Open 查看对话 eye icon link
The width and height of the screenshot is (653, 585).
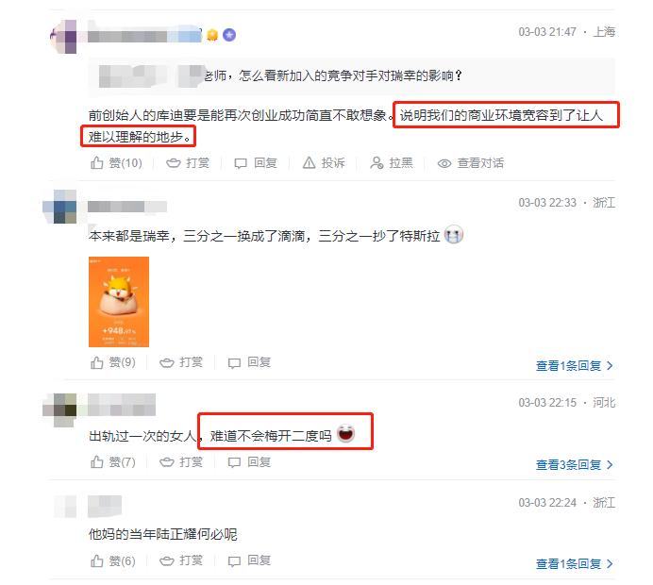pyautogui.click(x=471, y=163)
